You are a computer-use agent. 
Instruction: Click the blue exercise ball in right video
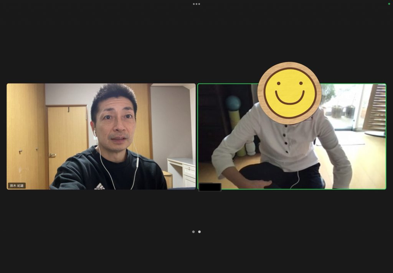[x=233, y=103]
